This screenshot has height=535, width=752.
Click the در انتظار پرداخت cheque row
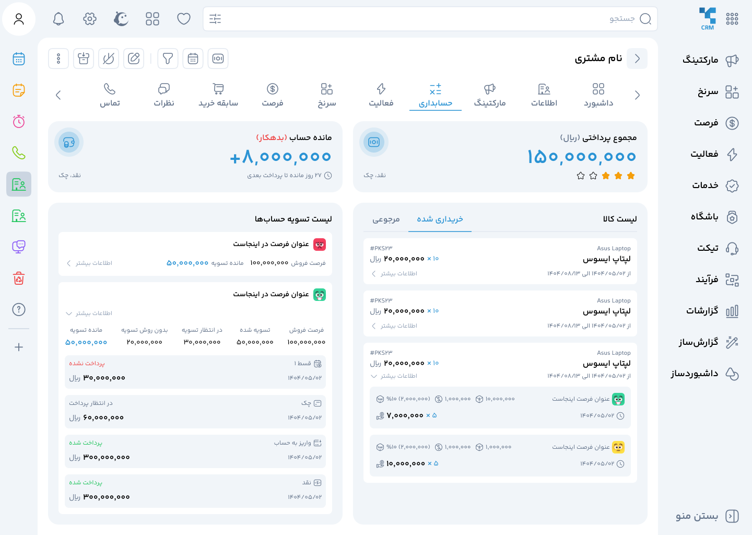click(195, 412)
